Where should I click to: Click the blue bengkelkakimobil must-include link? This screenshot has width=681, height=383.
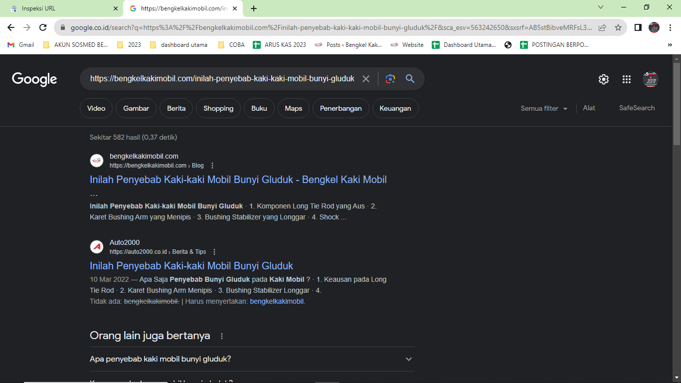277,302
